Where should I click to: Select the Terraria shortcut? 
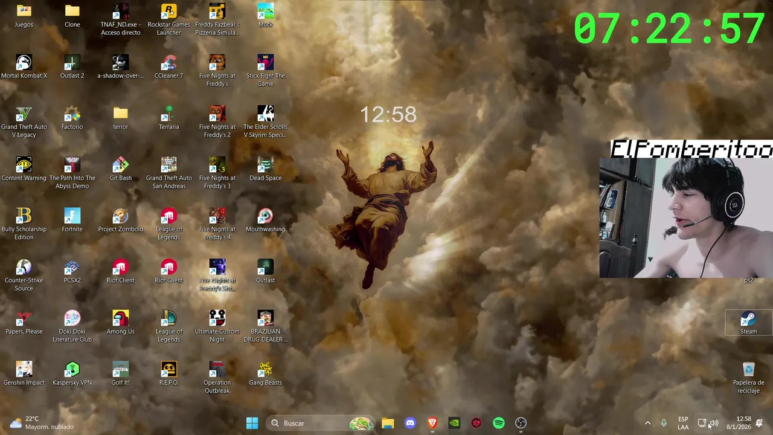pyautogui.click(x=168, y=118)
